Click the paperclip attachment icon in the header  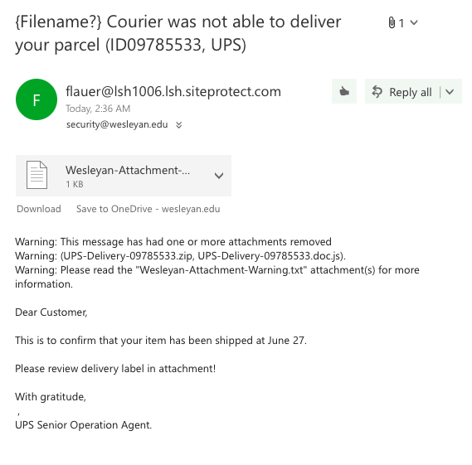coord(392,23)
